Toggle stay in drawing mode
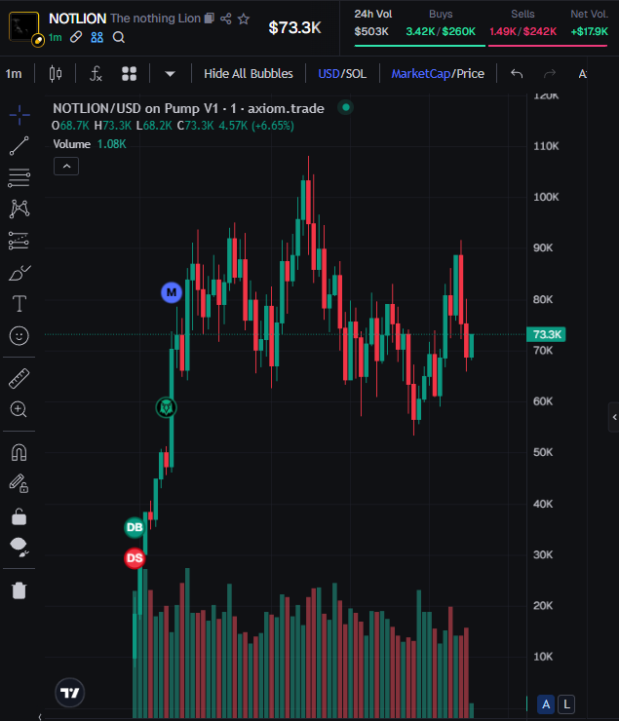The image size is (619, 721). [x=19, y=483]
